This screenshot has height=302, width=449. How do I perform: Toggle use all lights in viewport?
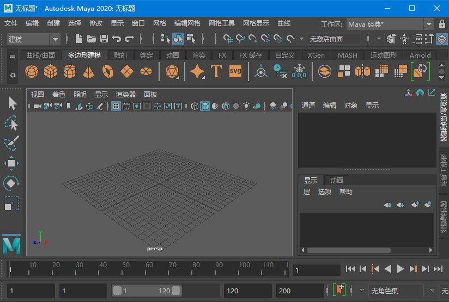[x=246, y=107]
